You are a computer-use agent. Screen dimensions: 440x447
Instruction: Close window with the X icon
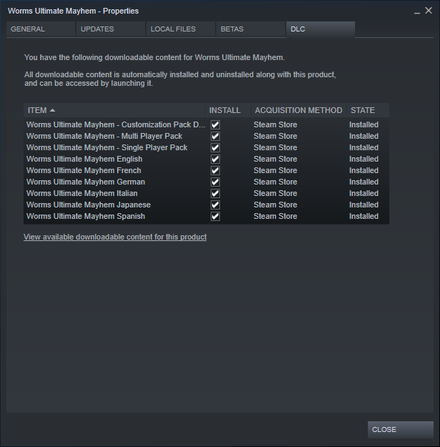(429, 11)
